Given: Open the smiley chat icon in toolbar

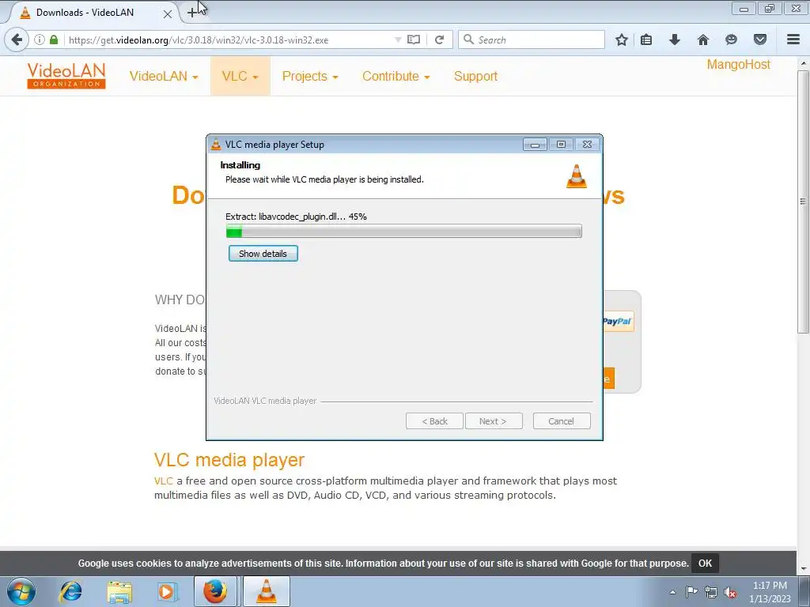Looking at the screenshot, I should click(x=731, y=40).
